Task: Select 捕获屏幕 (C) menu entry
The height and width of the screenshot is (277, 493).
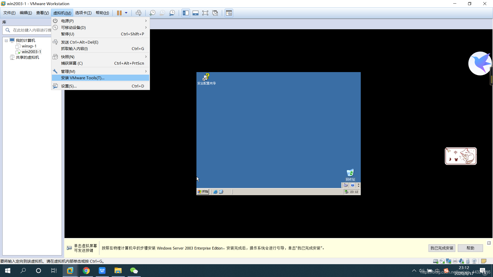Action: coord(100,63)
